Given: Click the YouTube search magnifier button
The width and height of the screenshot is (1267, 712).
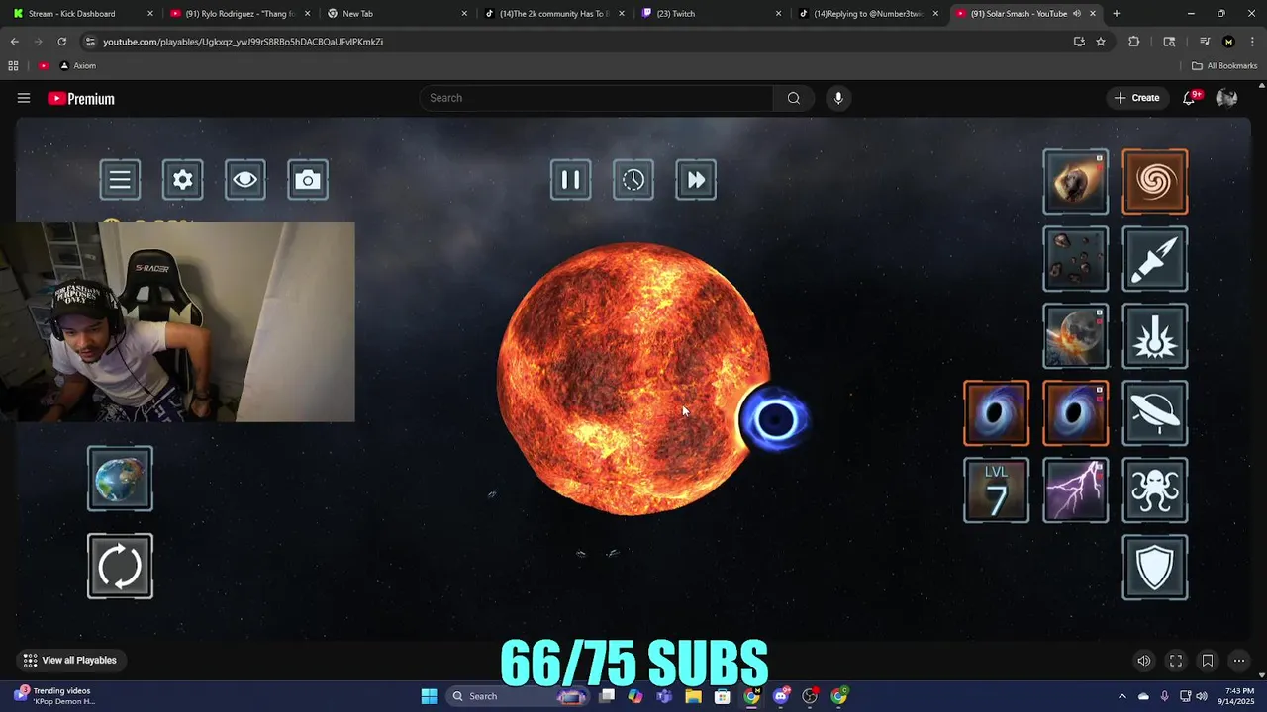Looking at the screenshot, I should pyautogui.click(x=794, y=98).
